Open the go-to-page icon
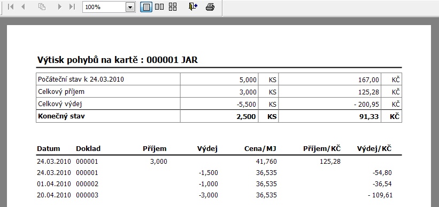The width and height of the screenshot is (439, 207). 42,7
